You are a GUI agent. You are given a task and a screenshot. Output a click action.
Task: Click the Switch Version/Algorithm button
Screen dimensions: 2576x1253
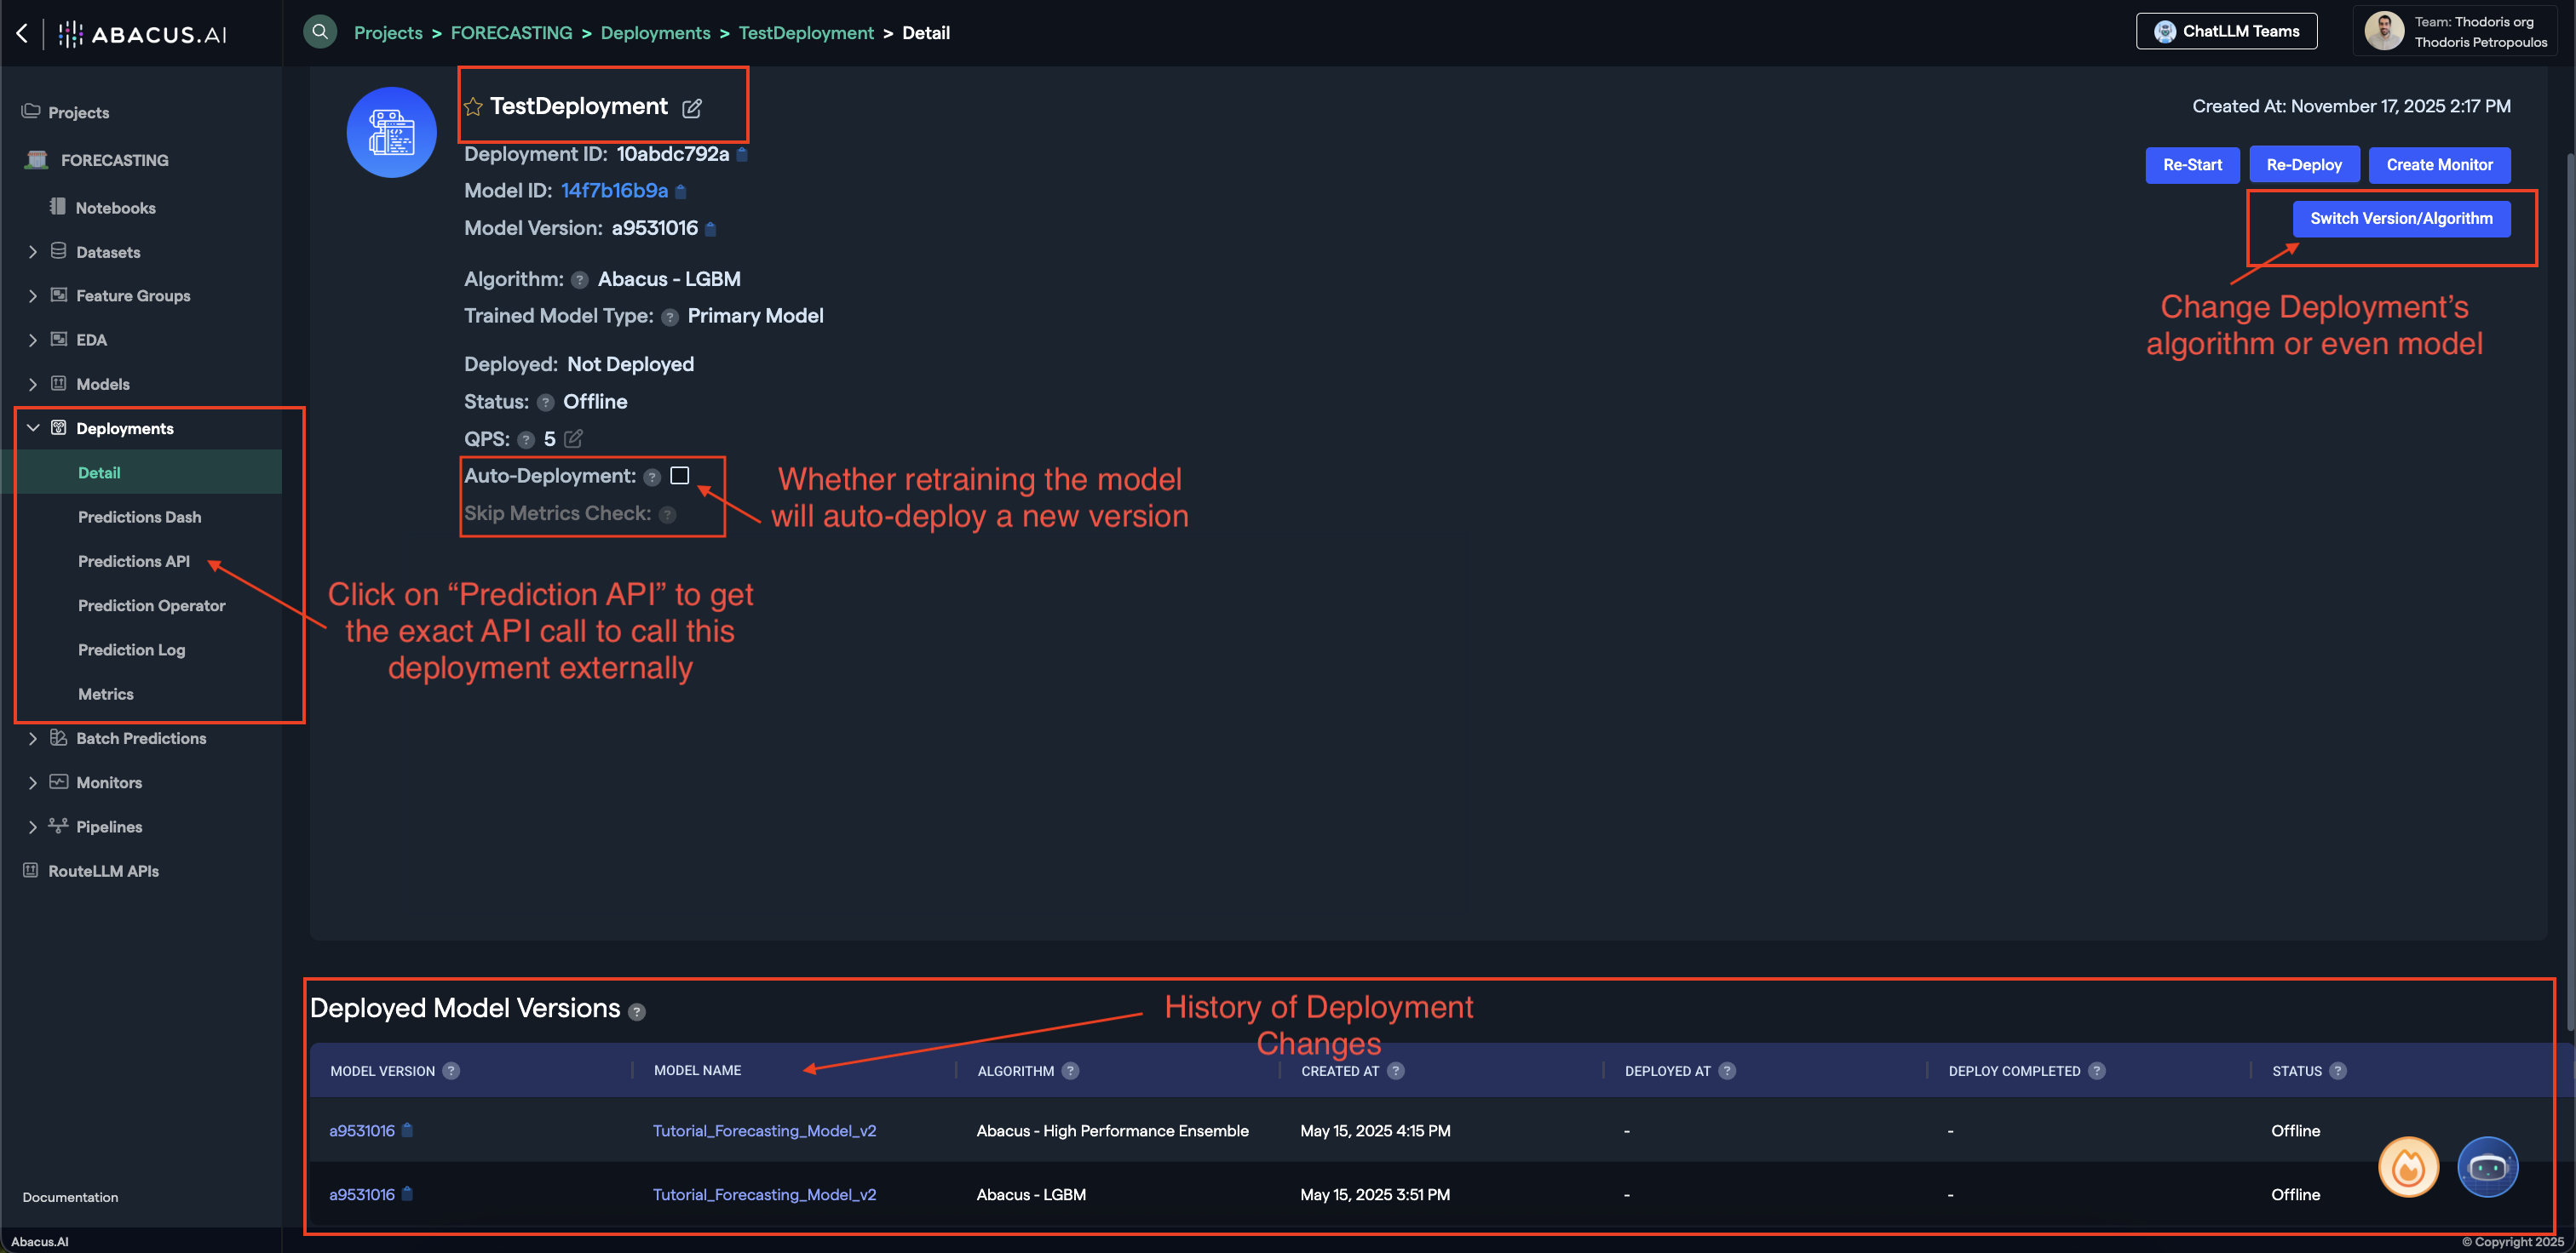click(2401, 218)
